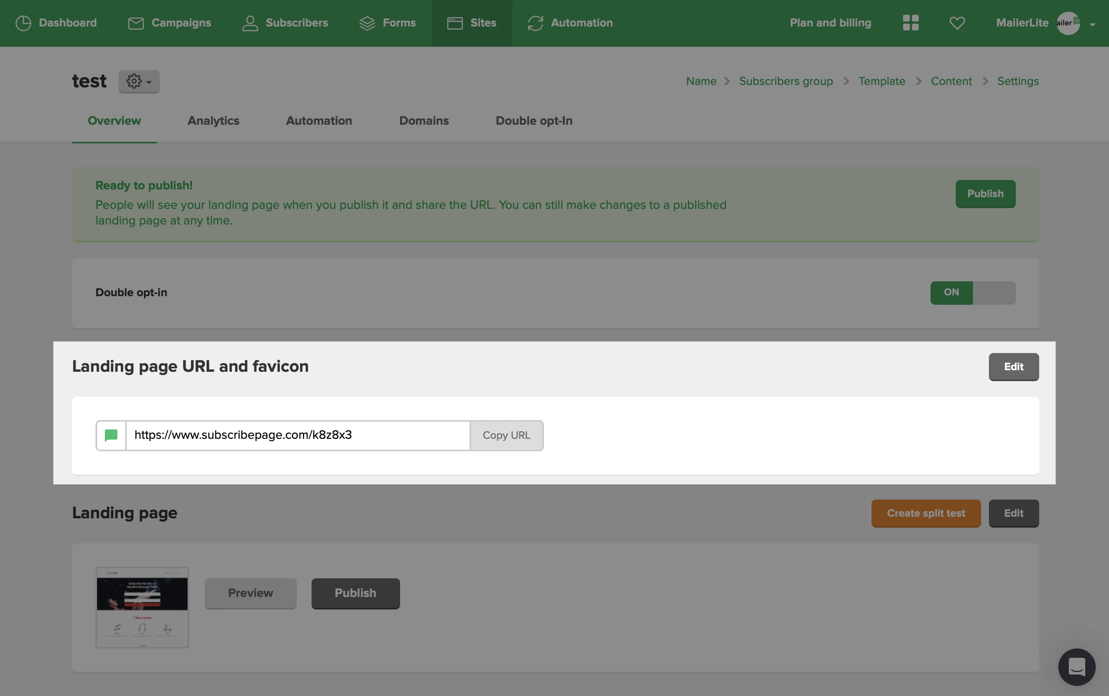Edit the Landing page URL and favicon
This screenshot has height=696, width=1109.
1013,367
